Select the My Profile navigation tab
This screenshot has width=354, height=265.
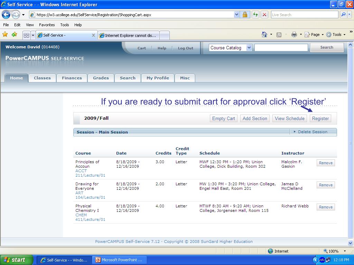coord(158,78)
